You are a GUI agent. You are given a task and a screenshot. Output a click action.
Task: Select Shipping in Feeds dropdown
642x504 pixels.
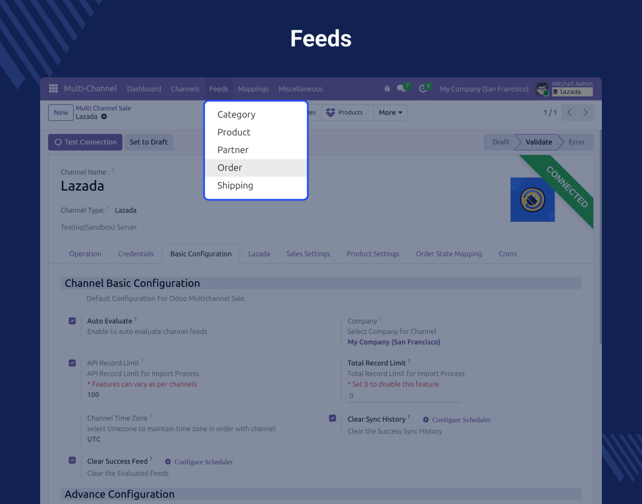tap(256, 186)
